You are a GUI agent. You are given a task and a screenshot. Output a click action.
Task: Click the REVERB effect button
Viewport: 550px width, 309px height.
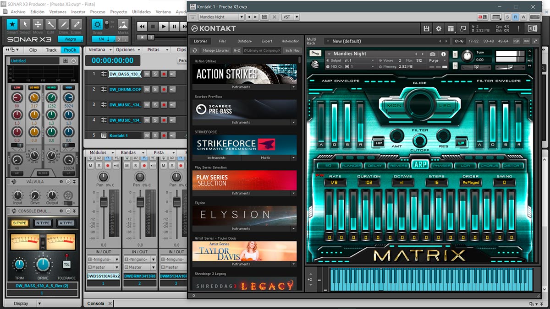click(398, 165)
